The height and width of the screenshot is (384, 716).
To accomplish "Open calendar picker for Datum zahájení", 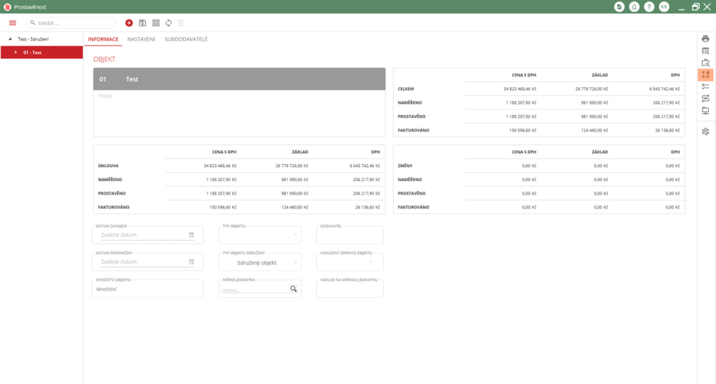I will click(191, 235).
